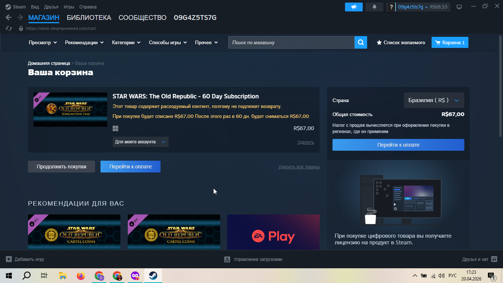
Task: Expand the Категории store menu
Action: 126,43
